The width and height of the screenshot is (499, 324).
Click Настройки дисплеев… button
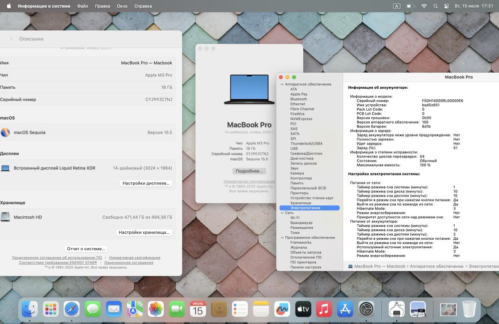point(146,183)
